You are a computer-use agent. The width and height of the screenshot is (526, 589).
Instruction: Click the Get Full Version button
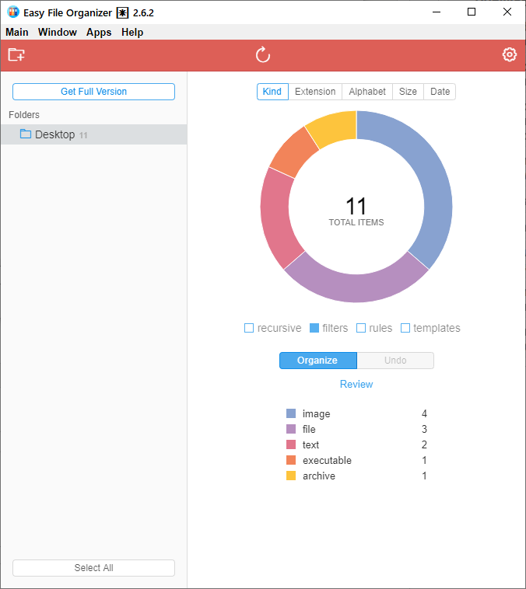[x=93, y=92]
